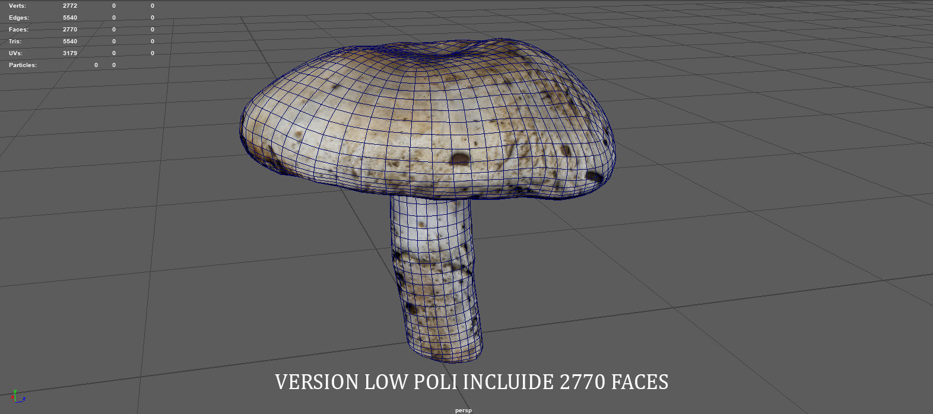Image resolution: width=933 pixels, height=414 pixels.
Task: Select the mushroom cap mesh in viewport
Action: click(x=427, y=119)
